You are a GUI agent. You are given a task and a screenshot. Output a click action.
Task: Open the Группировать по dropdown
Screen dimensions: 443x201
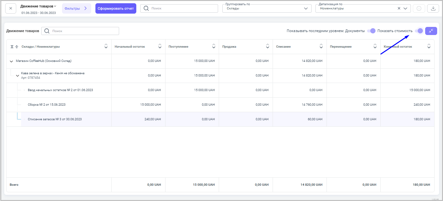(266, 8)
